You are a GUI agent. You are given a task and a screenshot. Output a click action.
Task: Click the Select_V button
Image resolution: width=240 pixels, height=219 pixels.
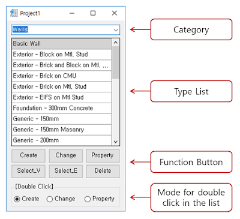pyautogui.click(x=28, y=171)
